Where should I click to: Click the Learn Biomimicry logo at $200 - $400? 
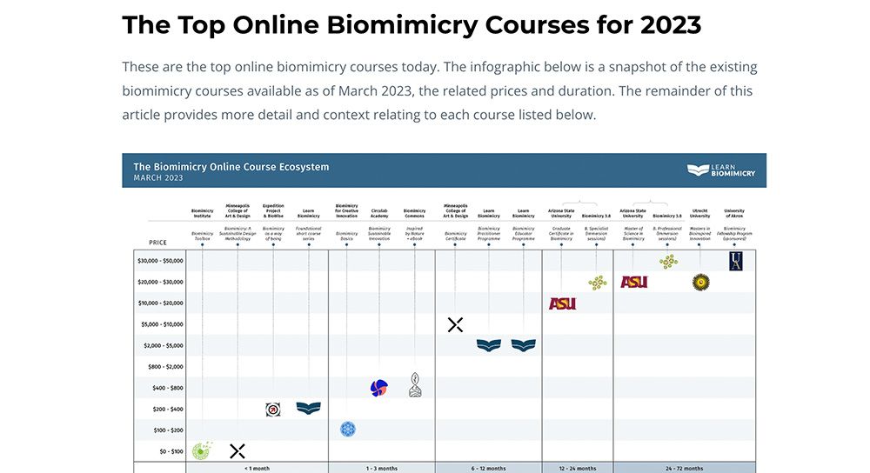[309, 409]
